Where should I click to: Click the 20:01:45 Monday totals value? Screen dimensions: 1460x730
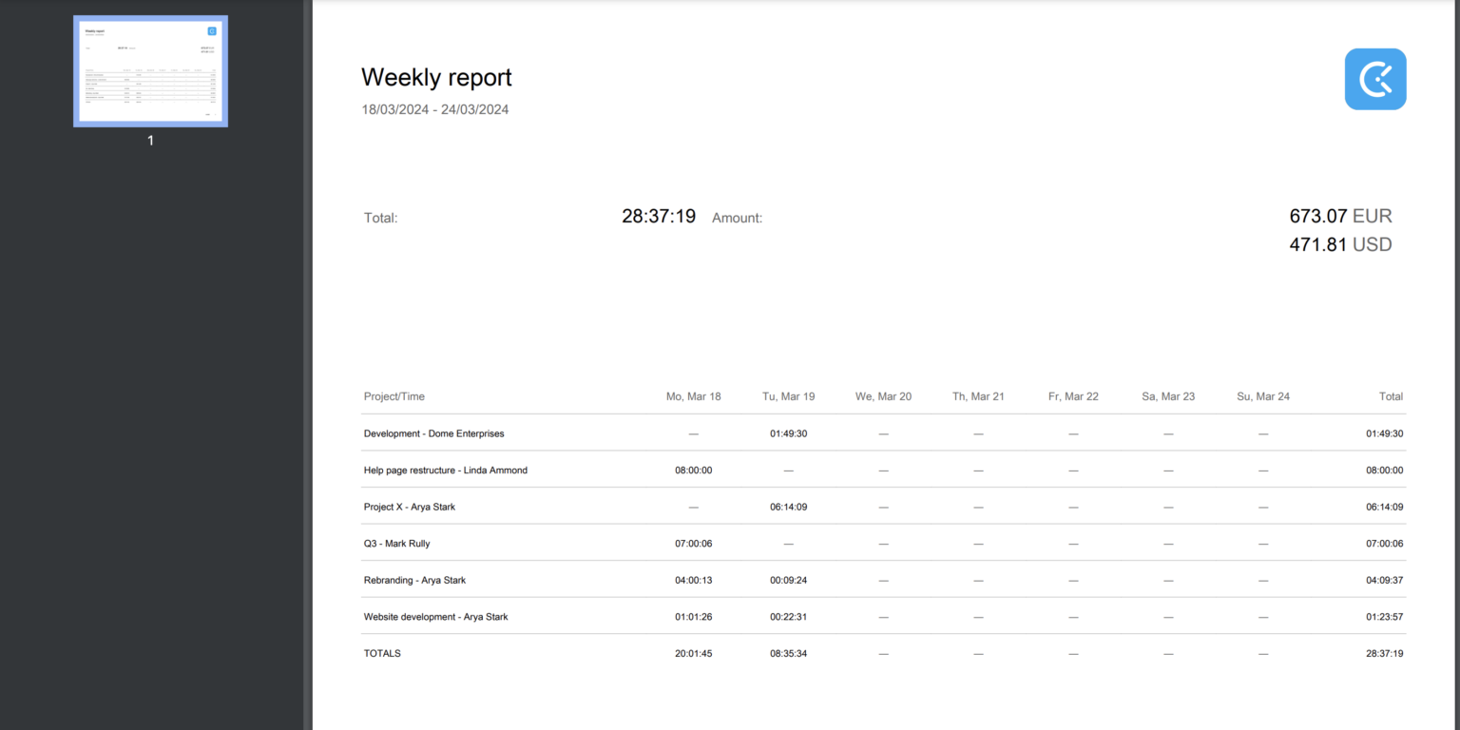[693, 654]
